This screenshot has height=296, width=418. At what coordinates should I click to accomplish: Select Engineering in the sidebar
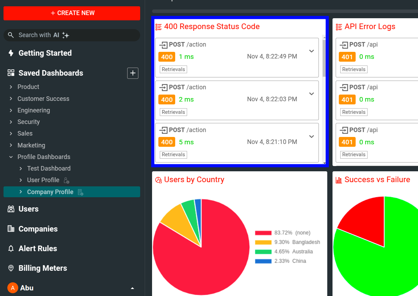pos(34,110)
